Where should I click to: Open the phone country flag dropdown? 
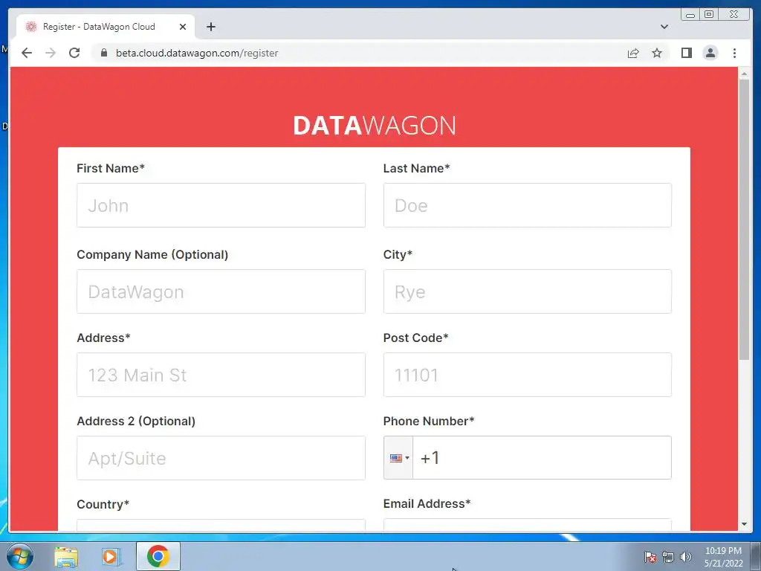tap(398, 458)
